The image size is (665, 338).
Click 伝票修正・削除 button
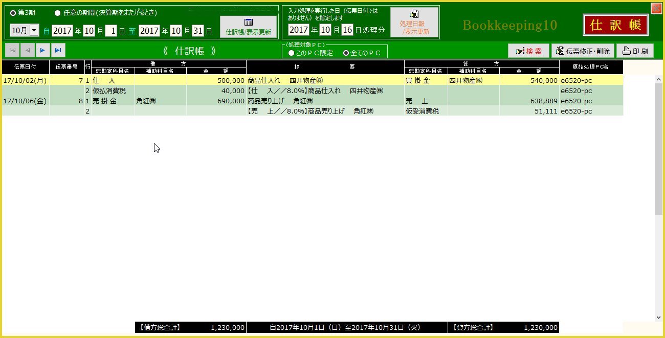[583, 51]
